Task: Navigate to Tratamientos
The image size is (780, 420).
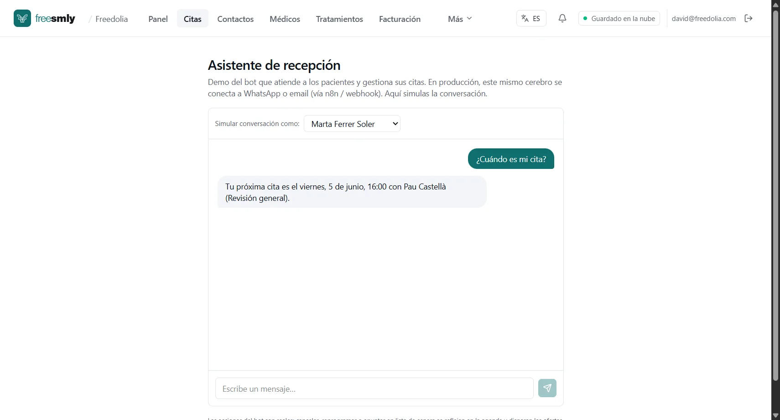Action: [x=339, y=19]
